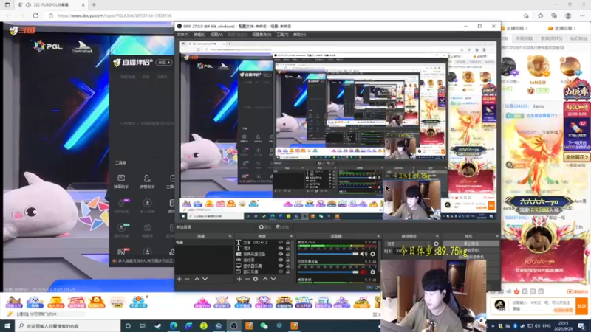Select the 场景 item in scenes list
The image size is (591, 332).
(205, 243)
